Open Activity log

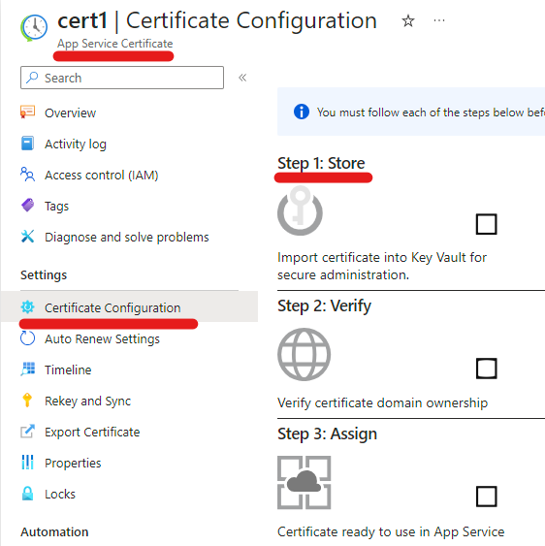(x=76, y=145)
